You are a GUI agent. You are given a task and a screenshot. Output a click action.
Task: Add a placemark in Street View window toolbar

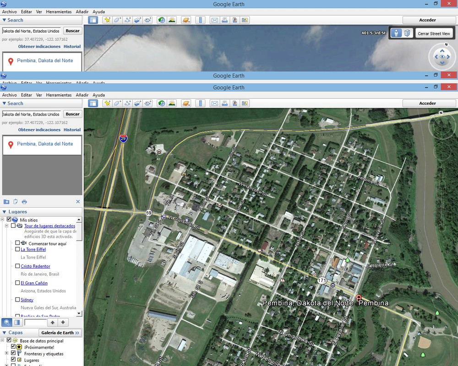click(108, 20)
